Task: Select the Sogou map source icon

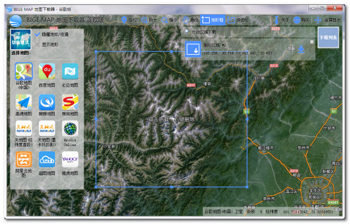Action: (x=70, y=102)
